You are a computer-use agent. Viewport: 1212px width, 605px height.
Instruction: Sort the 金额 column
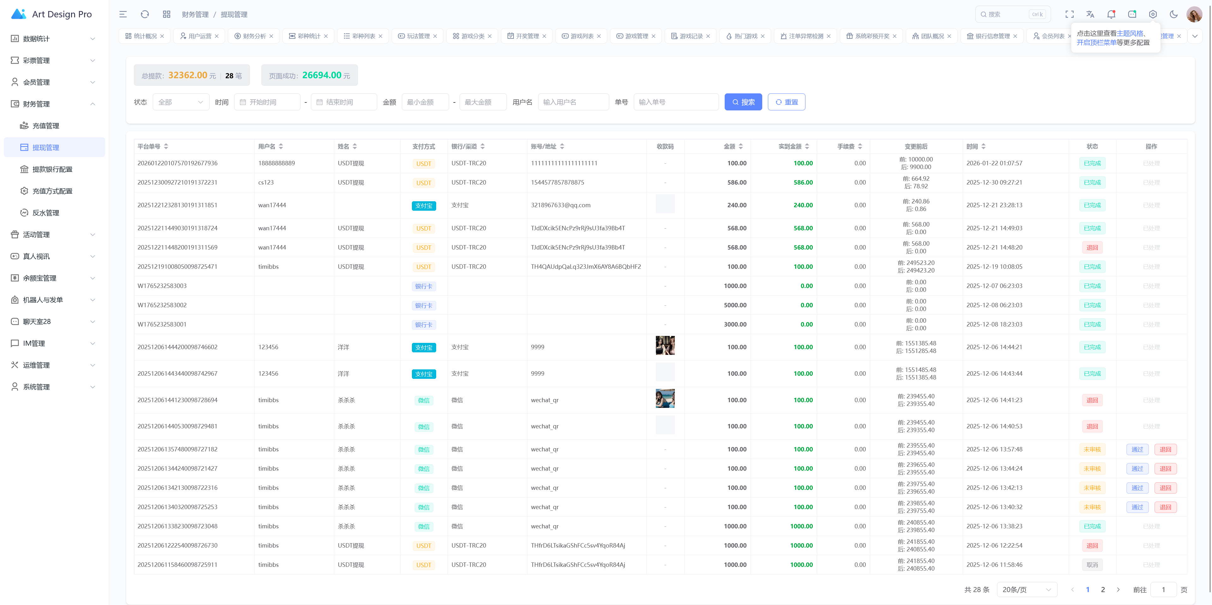click(740, 147)
